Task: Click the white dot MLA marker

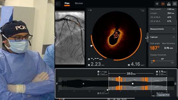Action: 133,84
